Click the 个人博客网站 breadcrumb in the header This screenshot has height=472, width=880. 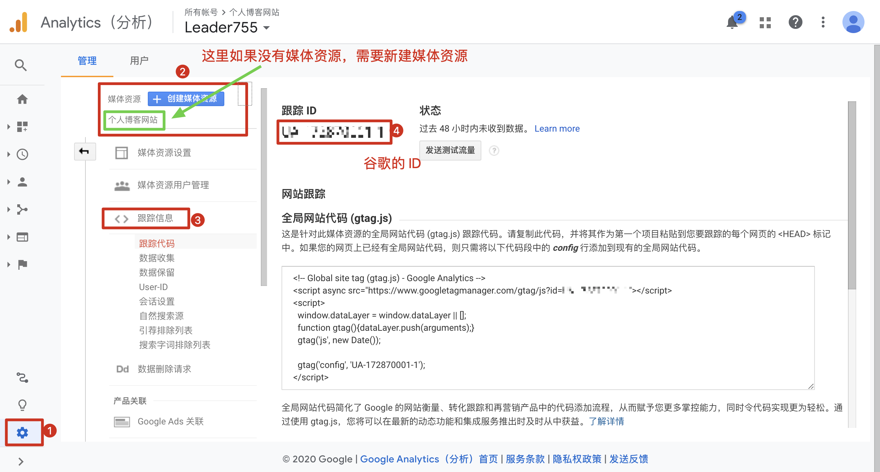(254, 12)
